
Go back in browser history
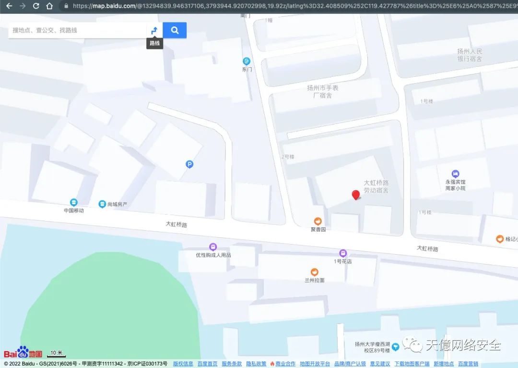coord(9,6)
